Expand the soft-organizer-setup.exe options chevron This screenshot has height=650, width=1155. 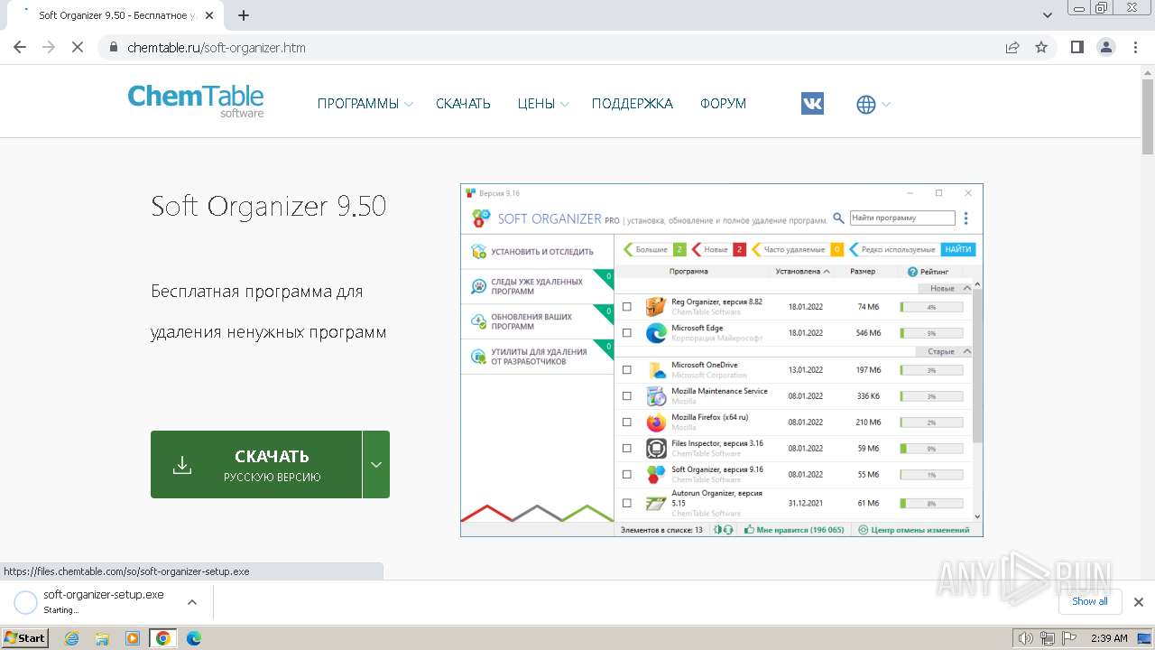[192, 602]
